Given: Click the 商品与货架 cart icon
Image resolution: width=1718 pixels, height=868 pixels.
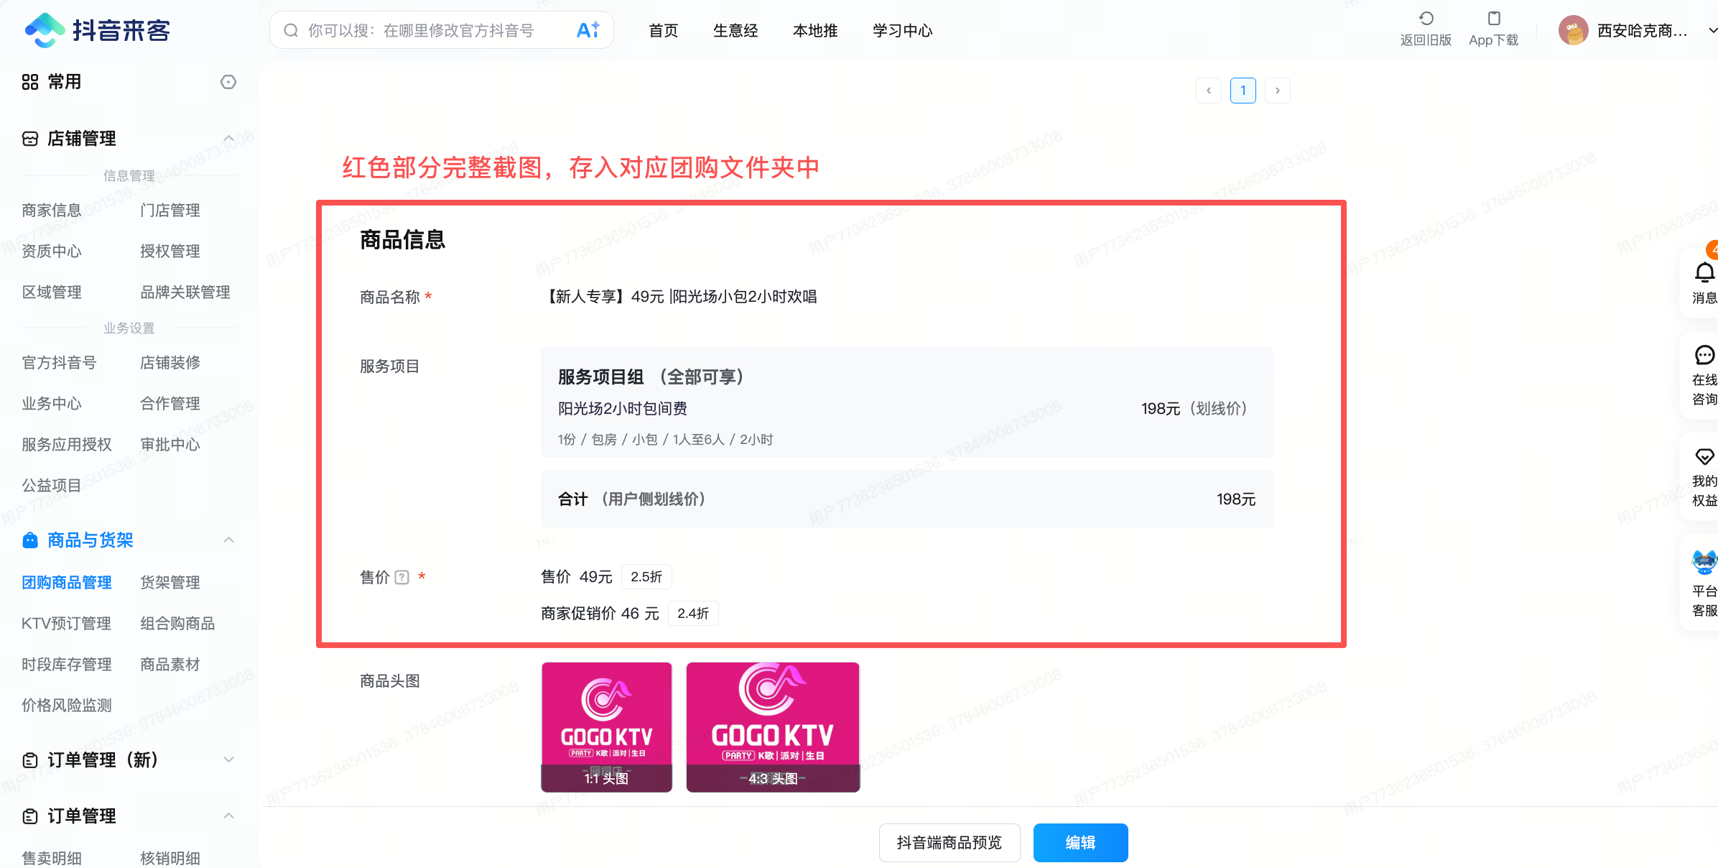Looking at the screenshot, I should pyautogui.click(x=29, y=540).
